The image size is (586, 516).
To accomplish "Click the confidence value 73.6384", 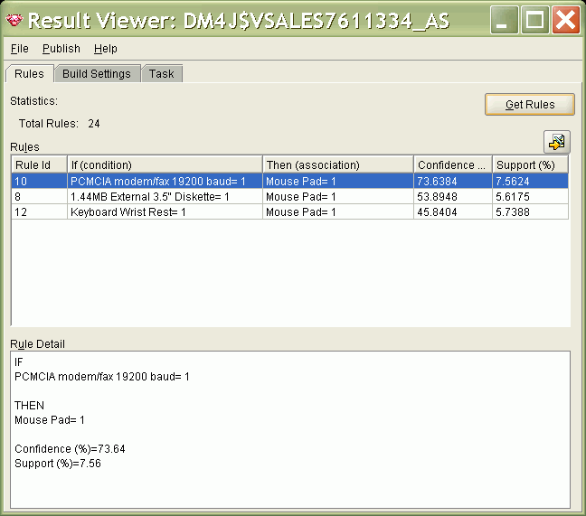I will (453, 181).
